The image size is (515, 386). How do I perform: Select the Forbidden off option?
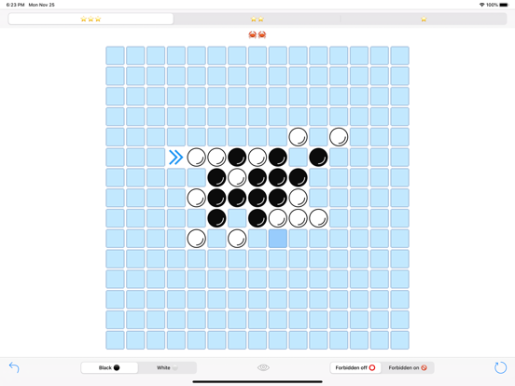tap(355, 367)
